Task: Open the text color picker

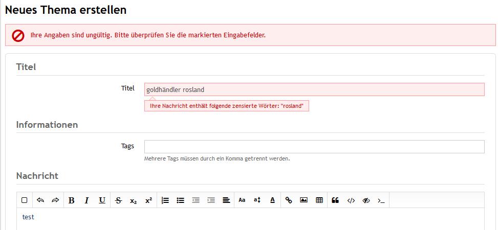Action: pos(272,200)
